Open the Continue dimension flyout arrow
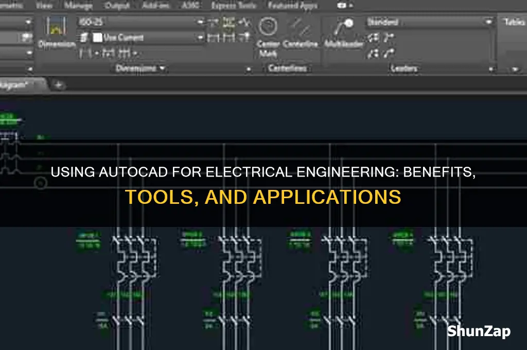This screenshot has height=350, width=527. coord(135,53)
